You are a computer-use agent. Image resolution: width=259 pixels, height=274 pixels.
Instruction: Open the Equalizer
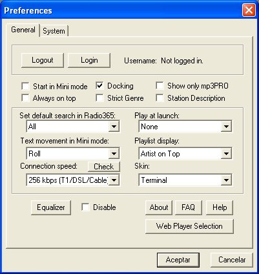coord(51,207)
